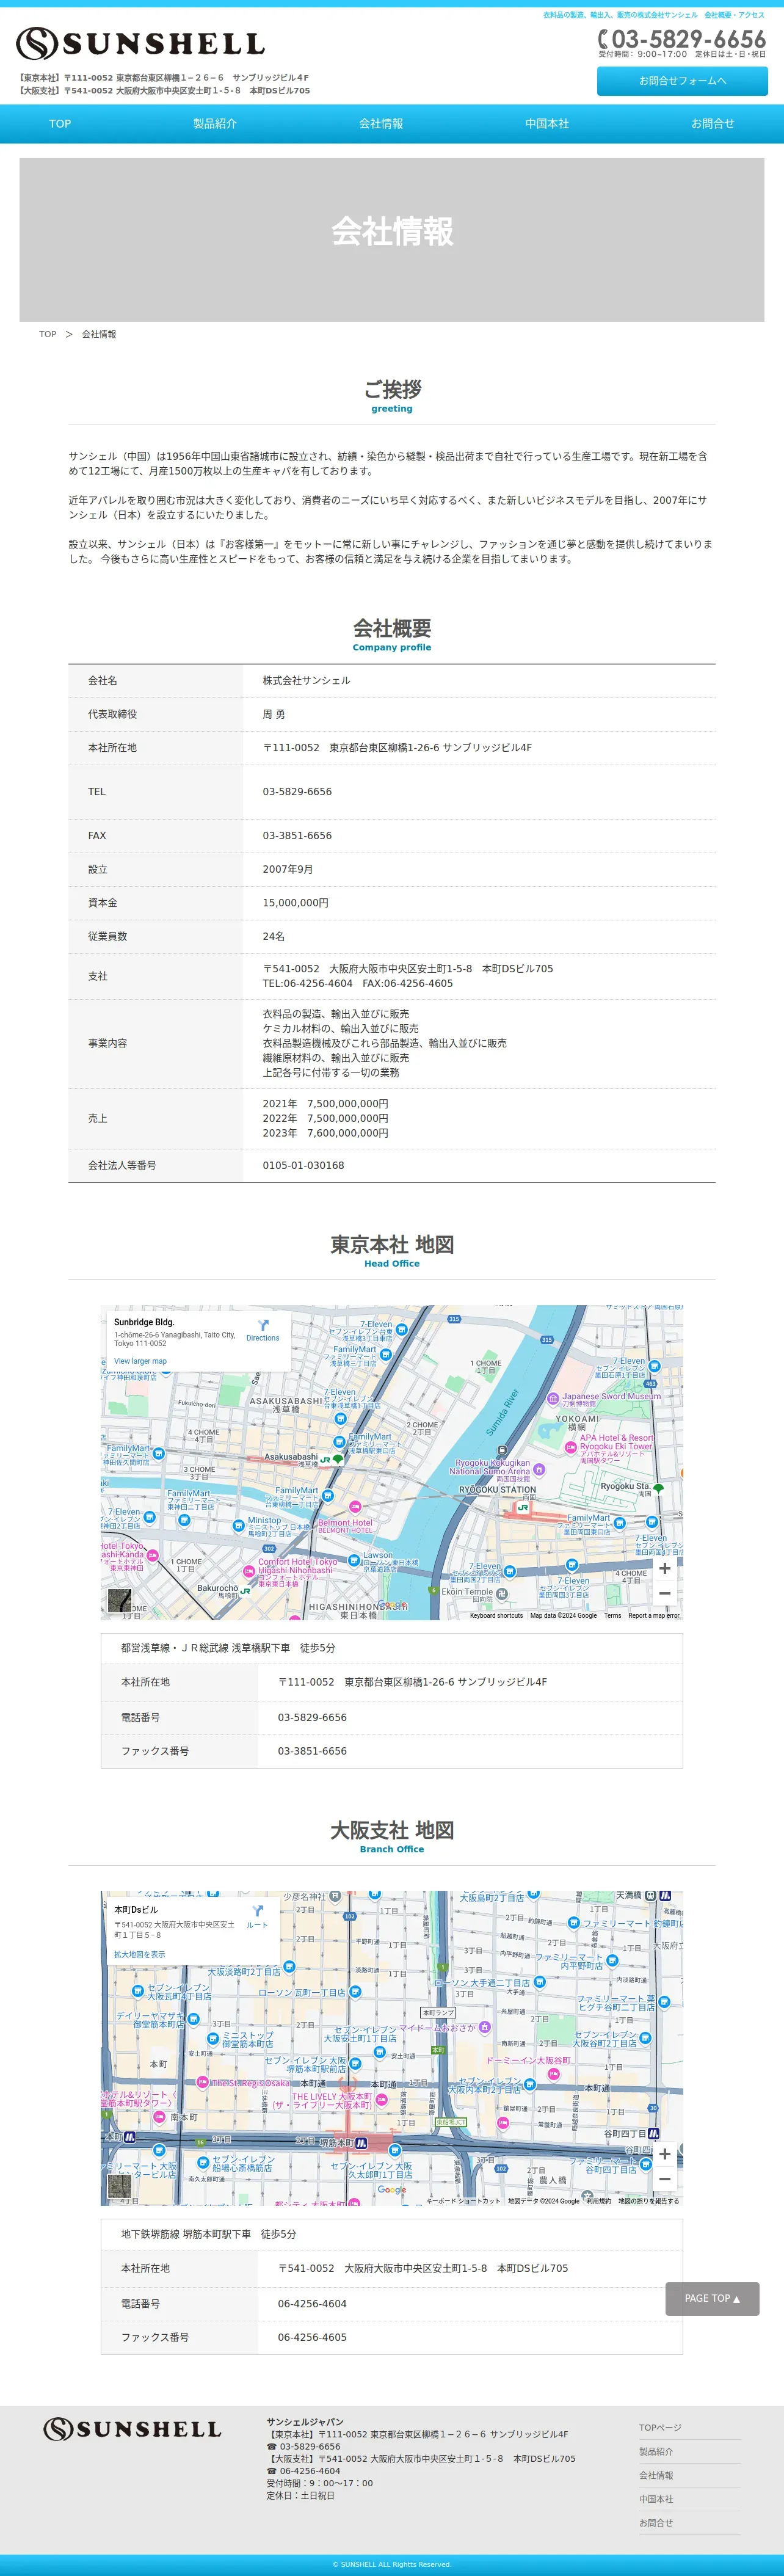Select the マイドームおおさか marker
The image size is (784, 2576).
point(484,2027)
